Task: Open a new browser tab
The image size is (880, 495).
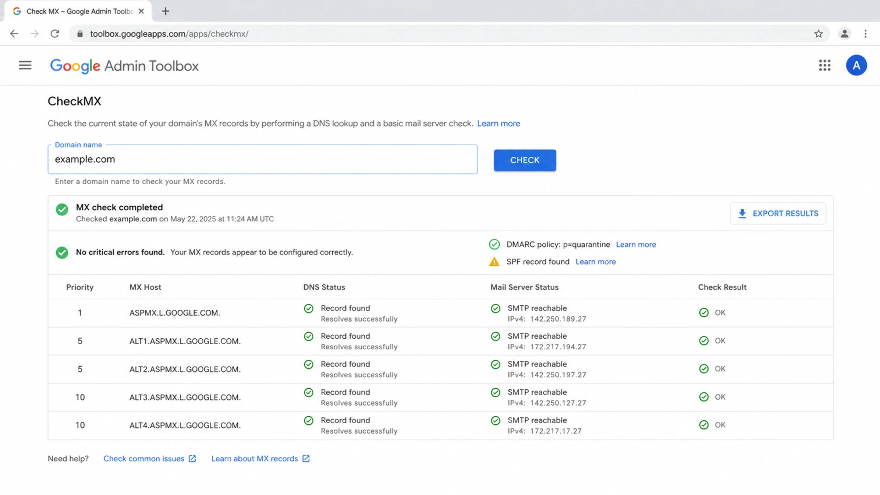Action: pos(165,11)
